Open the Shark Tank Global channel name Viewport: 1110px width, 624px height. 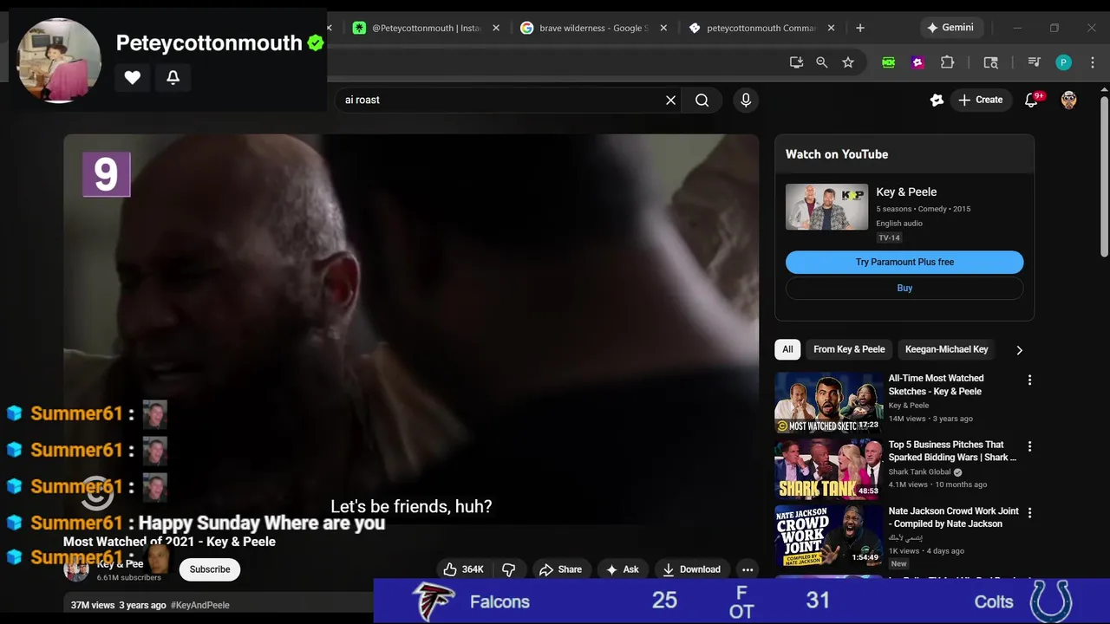(919, 472)
